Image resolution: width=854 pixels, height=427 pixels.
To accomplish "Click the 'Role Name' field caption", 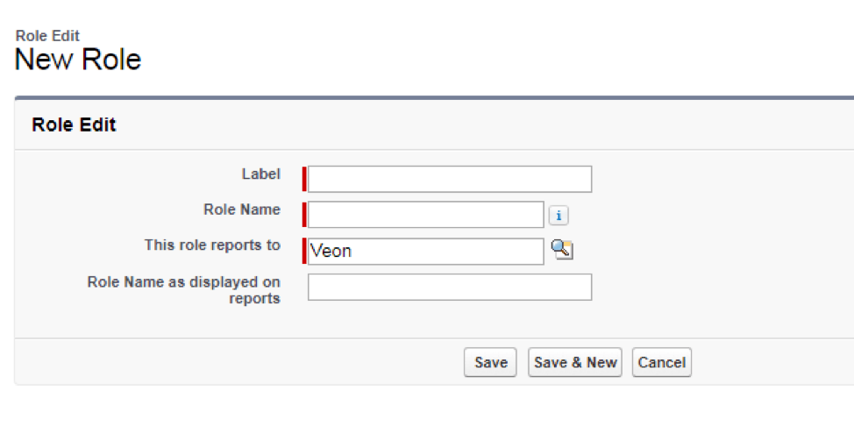I will point(242,210).
